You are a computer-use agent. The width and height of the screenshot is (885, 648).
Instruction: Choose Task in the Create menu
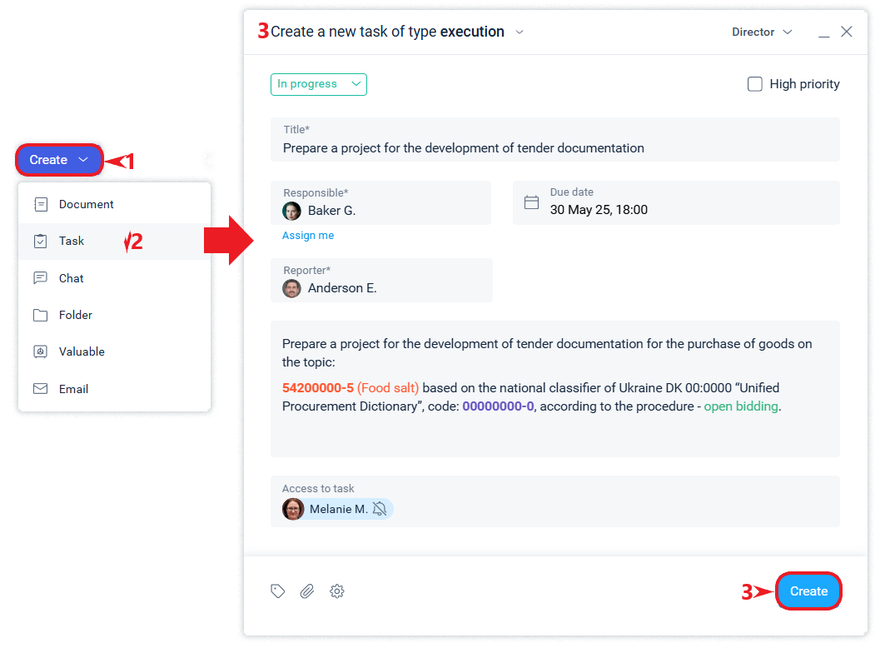(x=72, y=241)
